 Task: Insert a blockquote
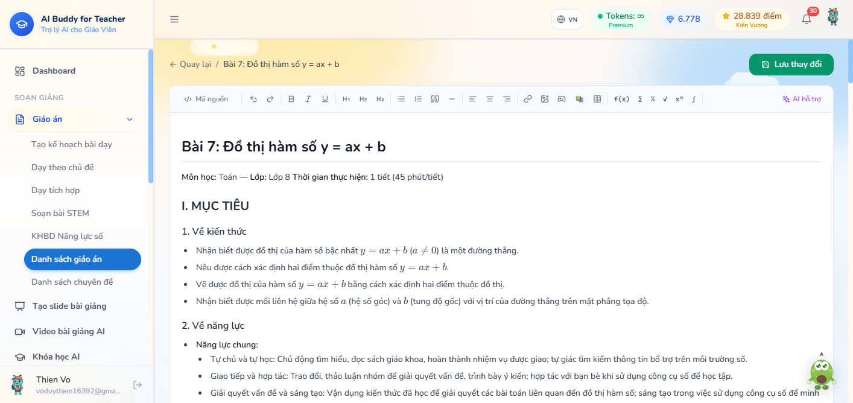coord(435,99)
